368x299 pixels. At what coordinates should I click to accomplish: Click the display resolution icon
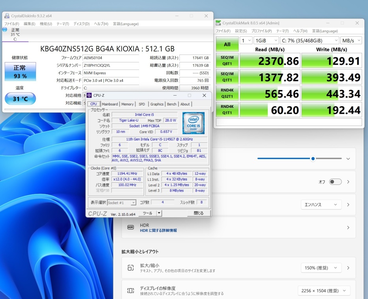(131, 291)
